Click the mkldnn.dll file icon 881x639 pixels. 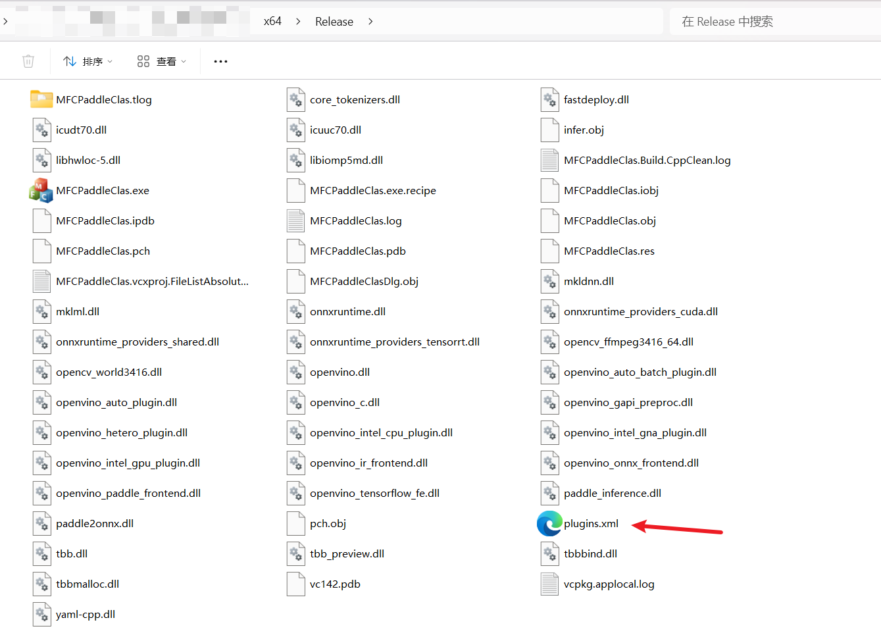pyautogui.click(x=549, y=281)
